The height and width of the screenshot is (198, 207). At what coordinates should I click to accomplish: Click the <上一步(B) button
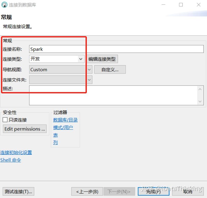point(87,191)
